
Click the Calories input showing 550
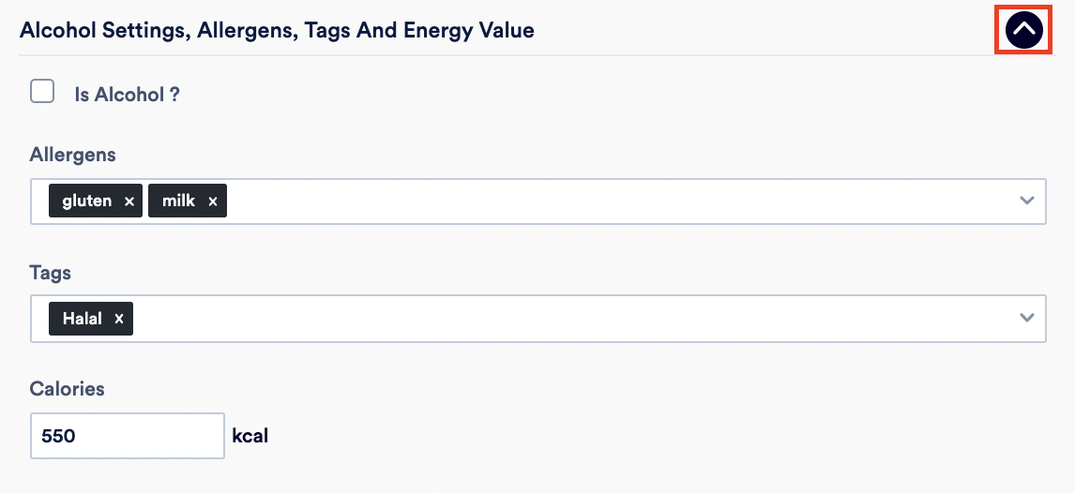click(x=128, y=436)
